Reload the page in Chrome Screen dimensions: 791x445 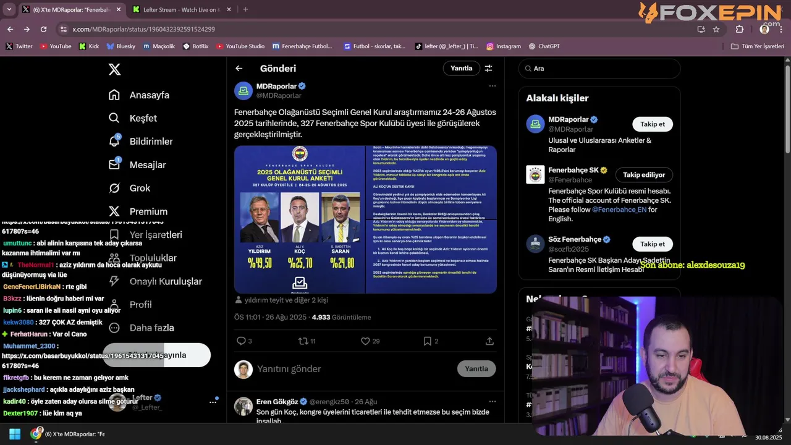coord(43,29)
